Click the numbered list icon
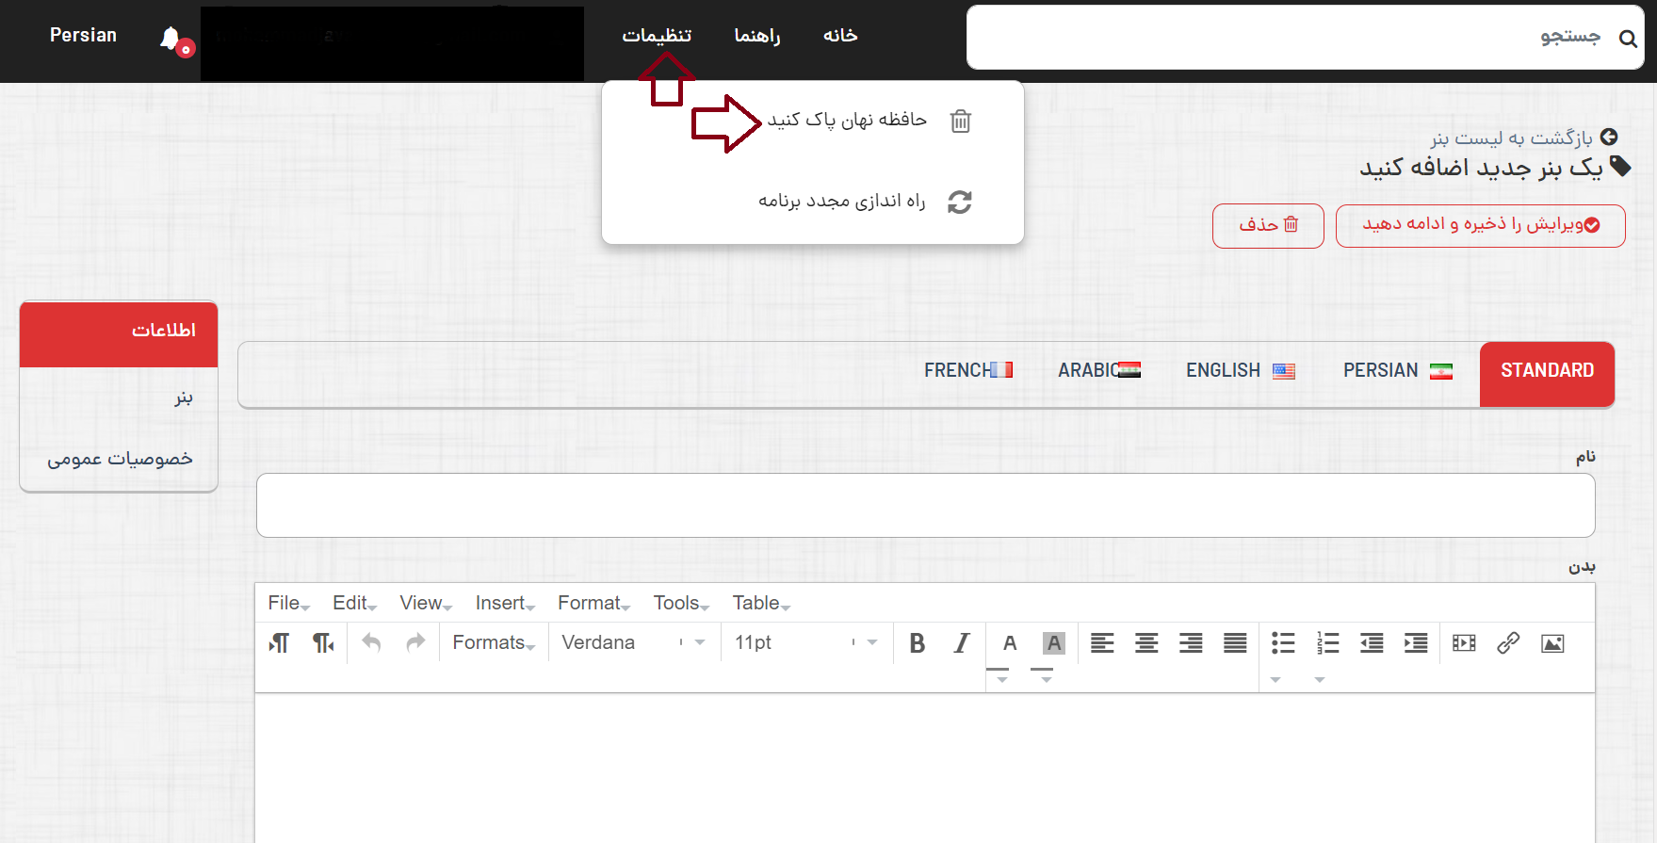This screenshot has height=843, width=1657. pos(1327,643)
